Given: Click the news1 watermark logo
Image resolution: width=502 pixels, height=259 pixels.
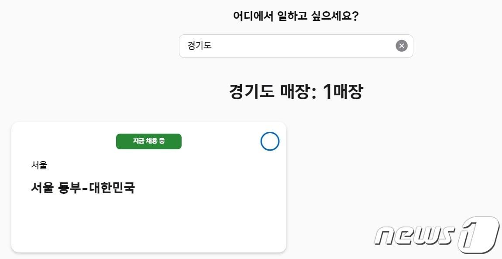Looking at the screenshot, I should [436, 235].
